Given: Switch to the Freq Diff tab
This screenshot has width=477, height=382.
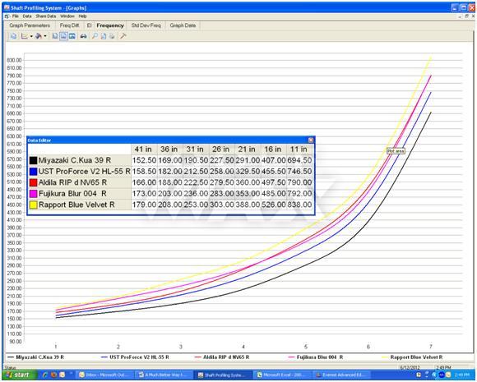Looking at the screenshot, I should (69, 25).
